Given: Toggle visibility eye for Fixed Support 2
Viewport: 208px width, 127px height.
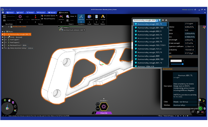Looking at the screenshot, I should coord(2,42).
